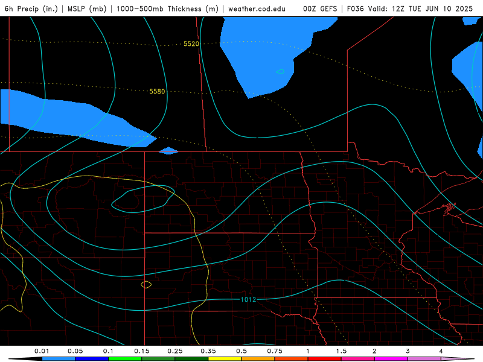This screenshot has height=362, width=483.
Task: Click the 0.15 legend value
Action: point(142,351)
